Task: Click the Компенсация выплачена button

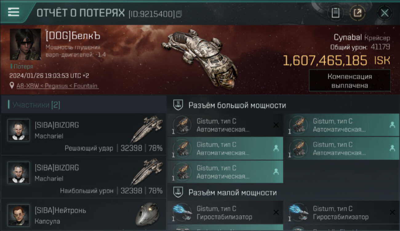Action: point(350,81)
